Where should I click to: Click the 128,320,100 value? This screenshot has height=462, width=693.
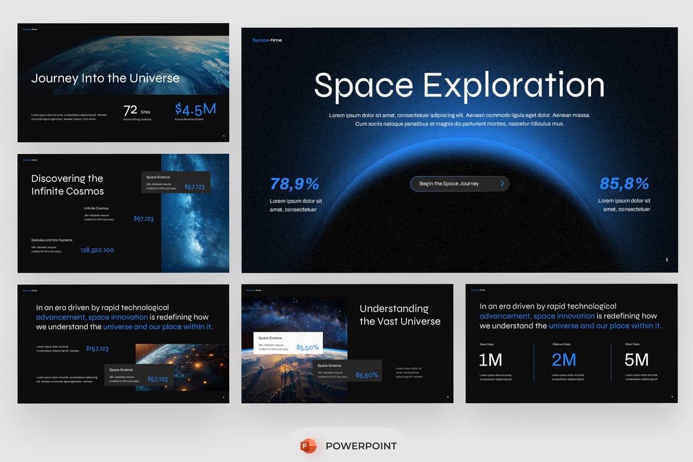pos(97,250)
